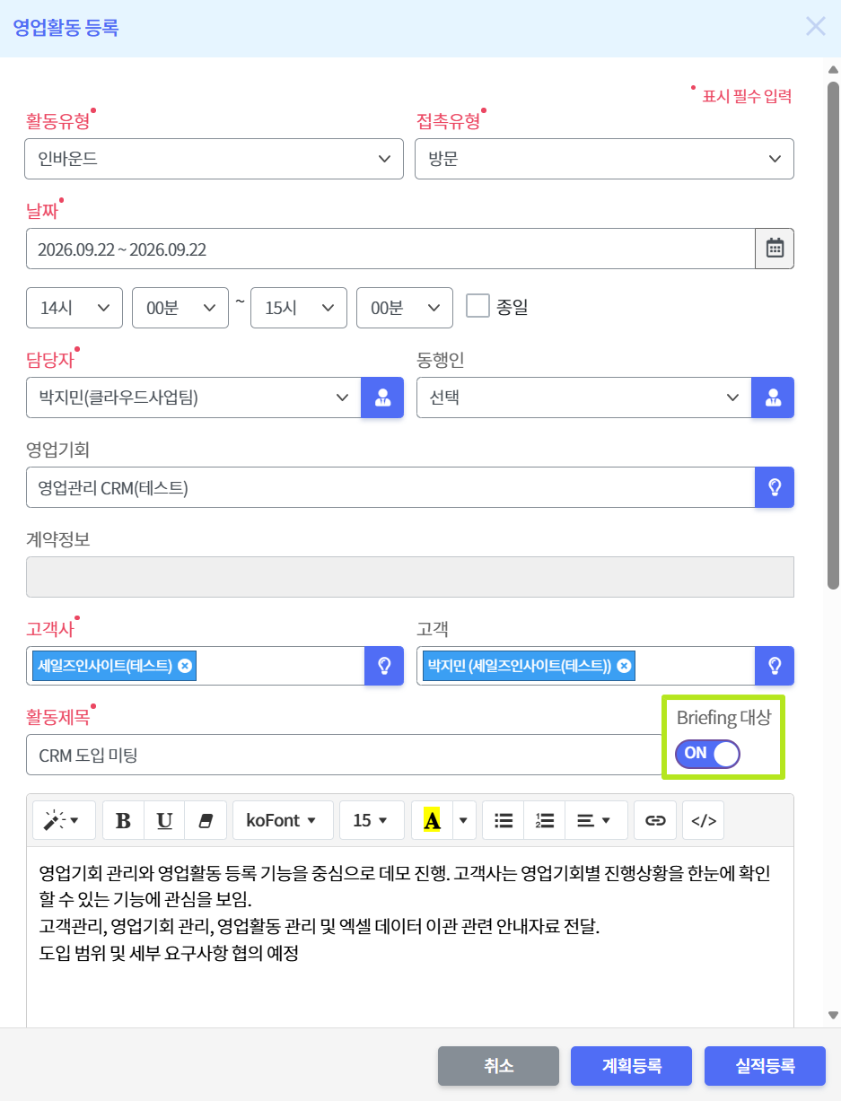
Task: Close the 영업활동 등록 dialog
Action: tap(815, 26)
